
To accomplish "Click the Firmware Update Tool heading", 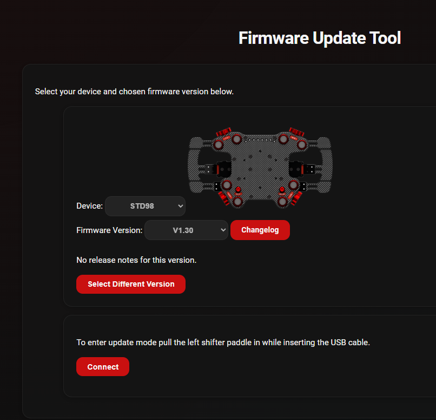I will click(319, 38).
